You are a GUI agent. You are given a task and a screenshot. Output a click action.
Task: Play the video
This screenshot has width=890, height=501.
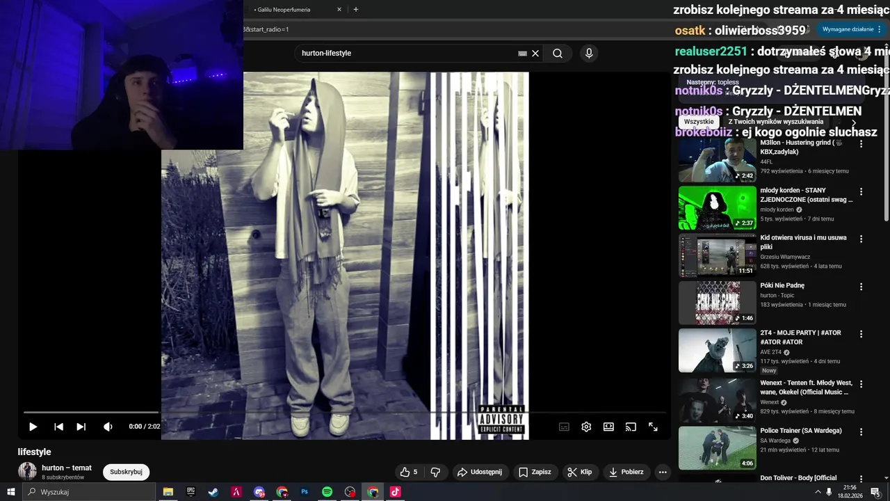33,427
